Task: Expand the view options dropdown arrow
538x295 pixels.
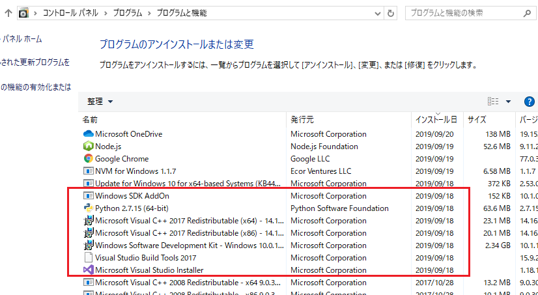Action: click(508, 102)
